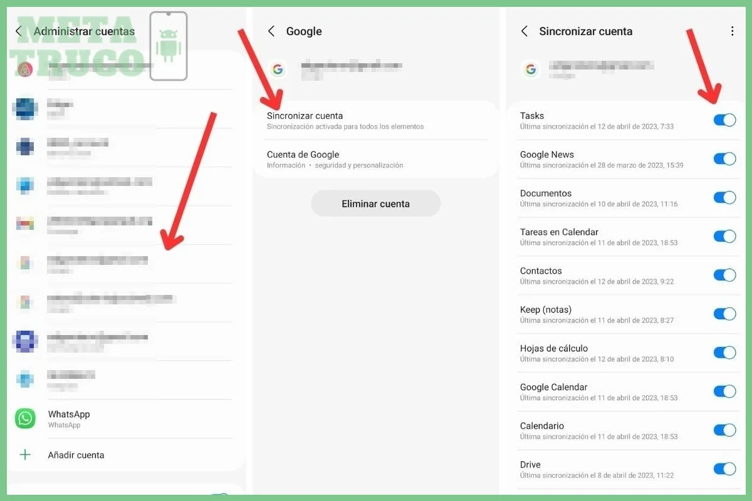Toggle Drive sync switch
The height and width of the screenshot is (501, 752).
point(724,469)
